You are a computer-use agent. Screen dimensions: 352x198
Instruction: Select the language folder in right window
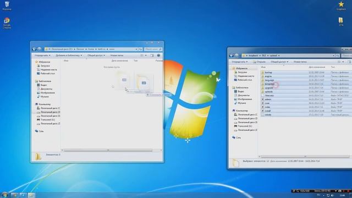(x=269, y=80)
